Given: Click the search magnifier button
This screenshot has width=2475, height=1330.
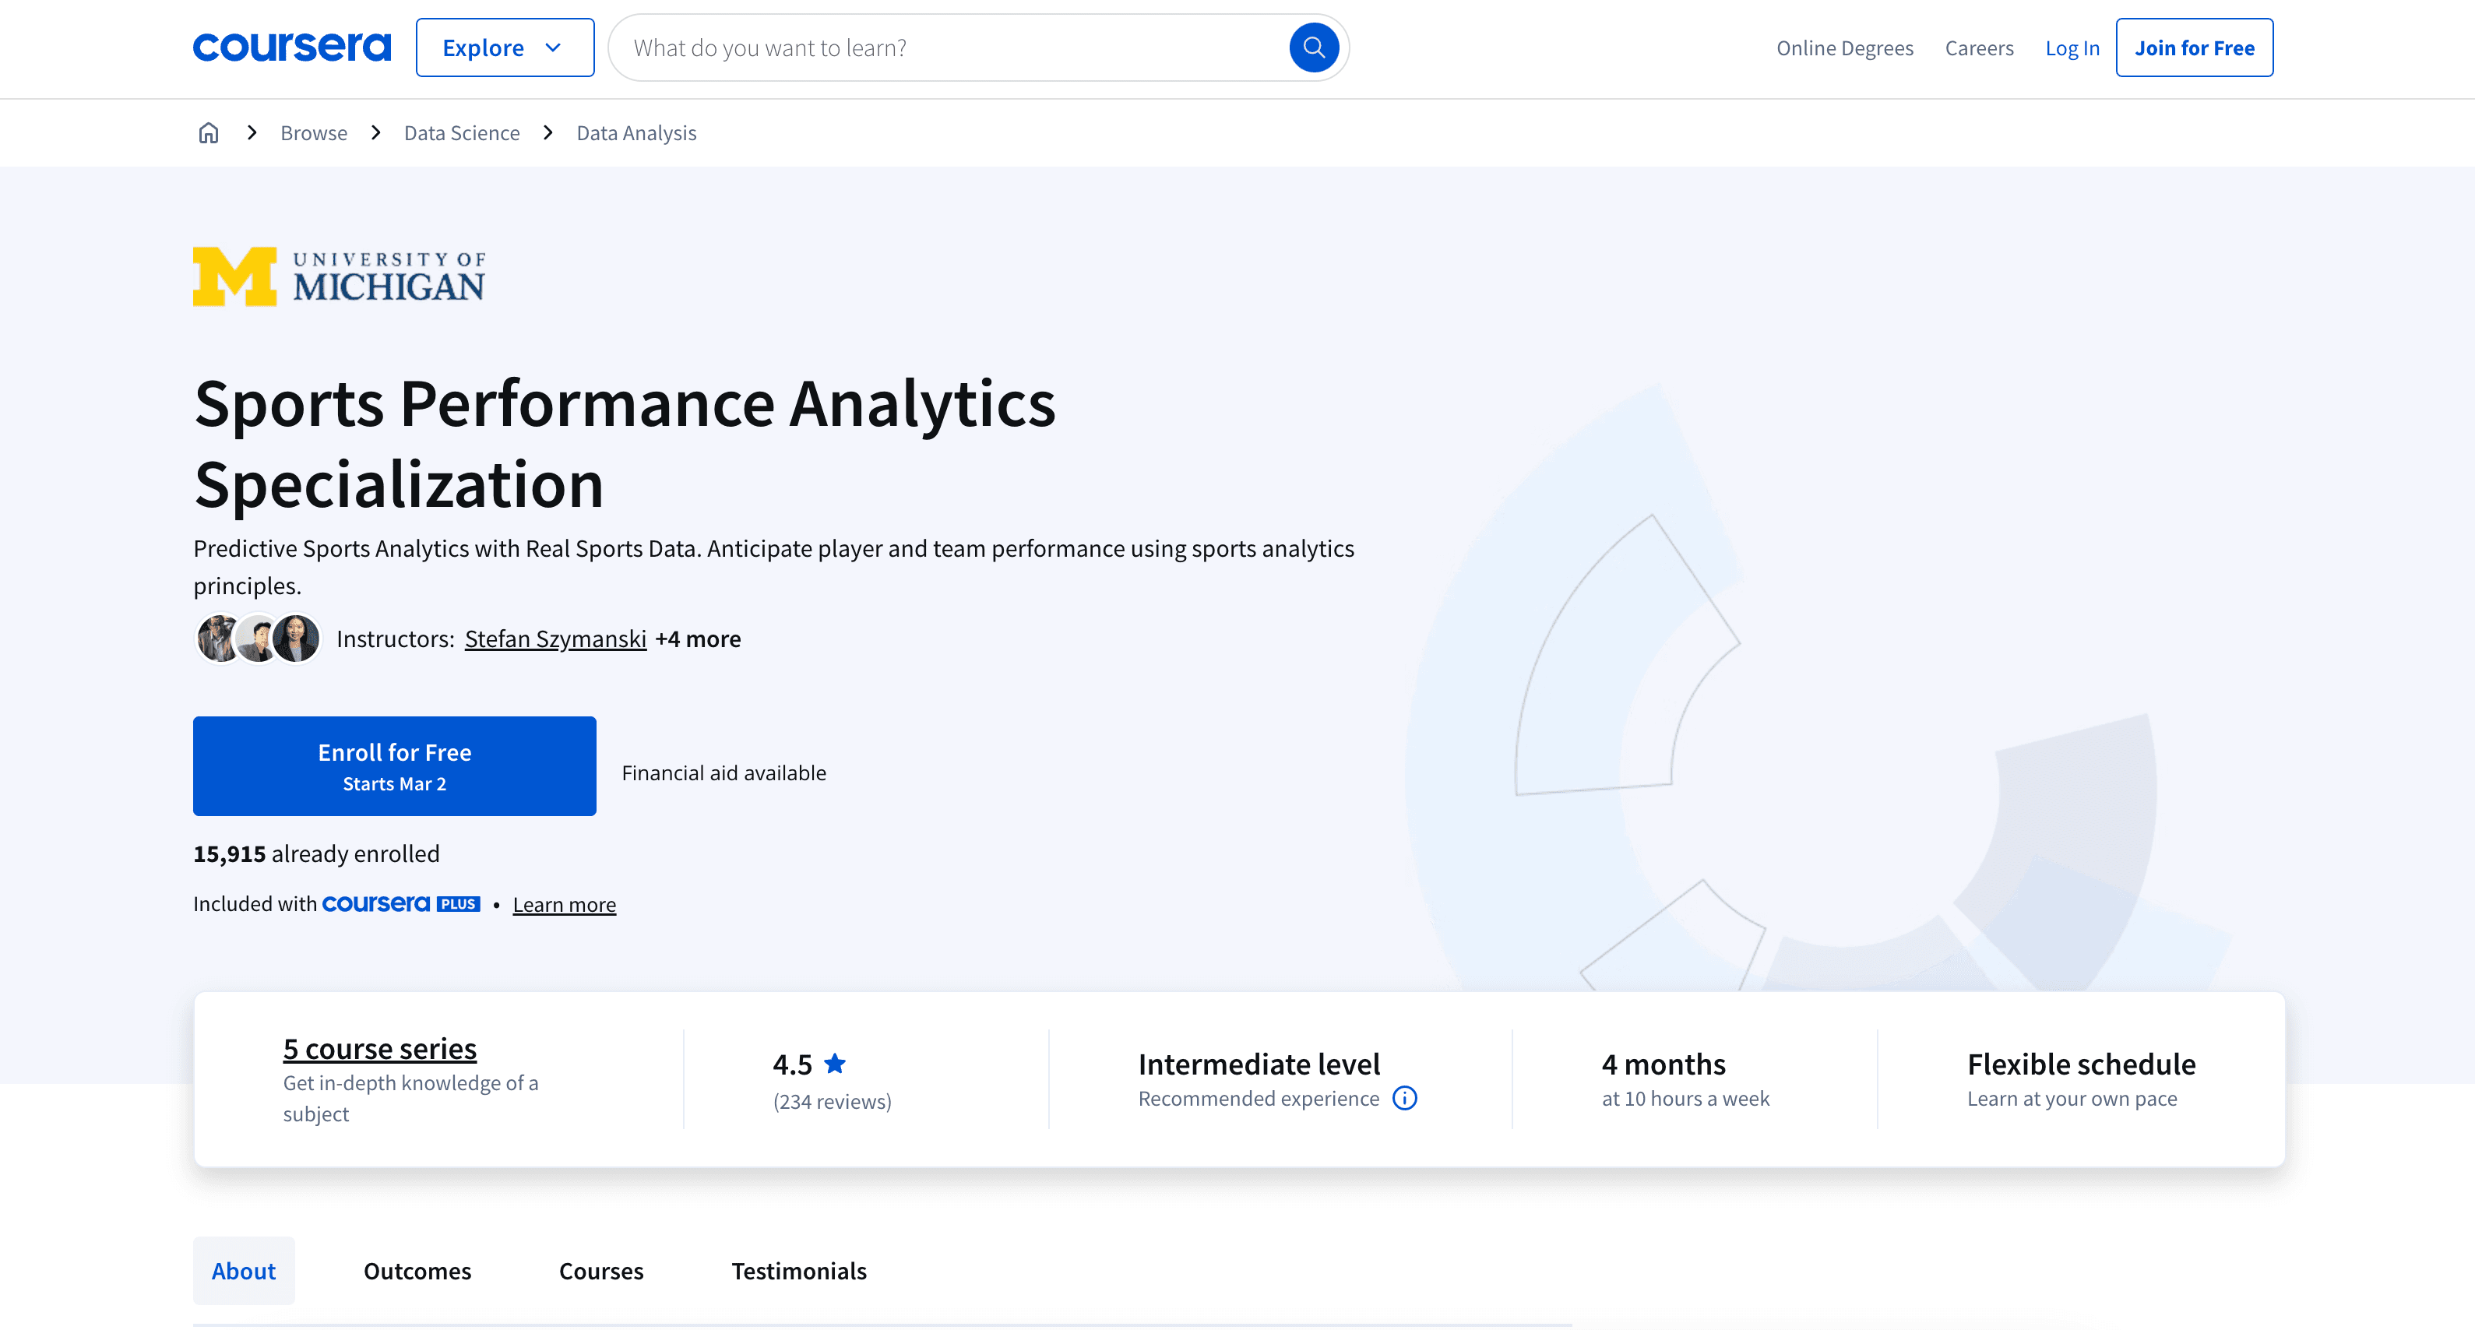Looking at the screenshot, I should coord(1313,47).
